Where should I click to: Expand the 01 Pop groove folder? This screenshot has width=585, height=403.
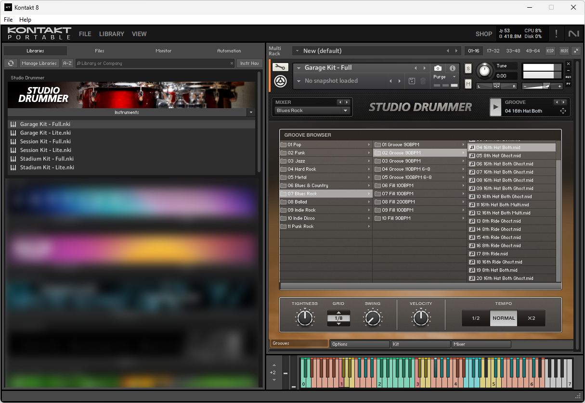[x=326, y=145]
